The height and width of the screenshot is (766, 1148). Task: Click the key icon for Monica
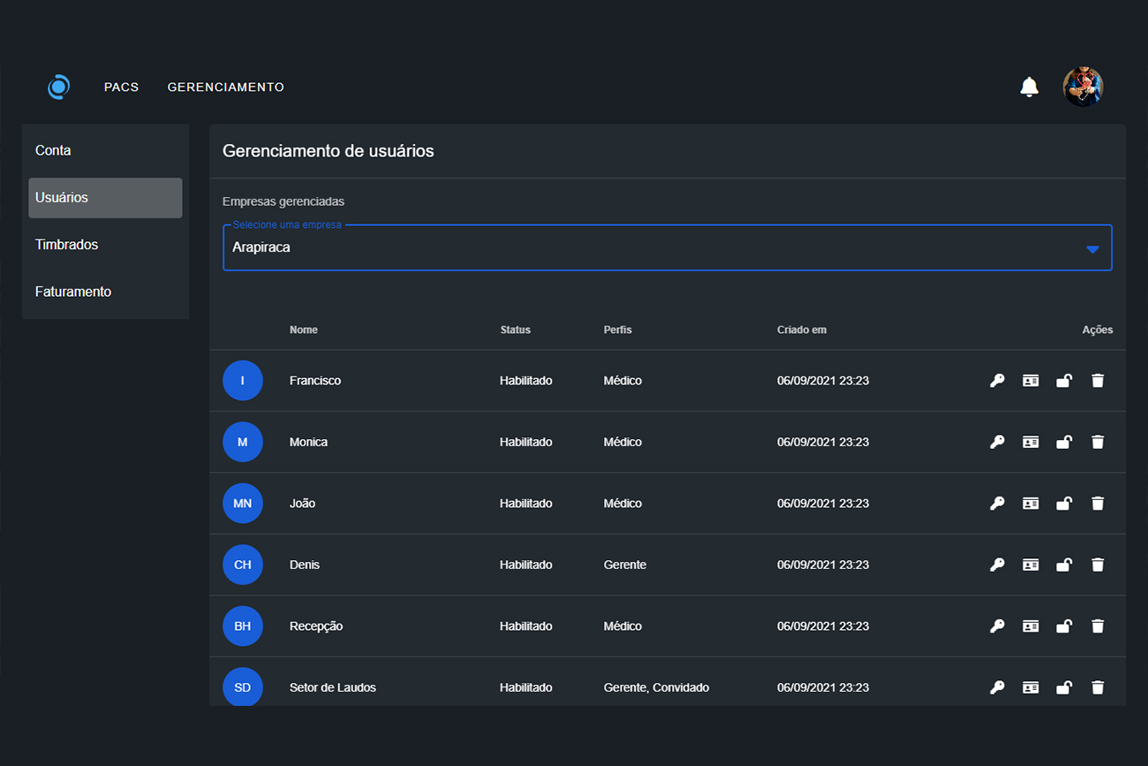coord(997,442)
